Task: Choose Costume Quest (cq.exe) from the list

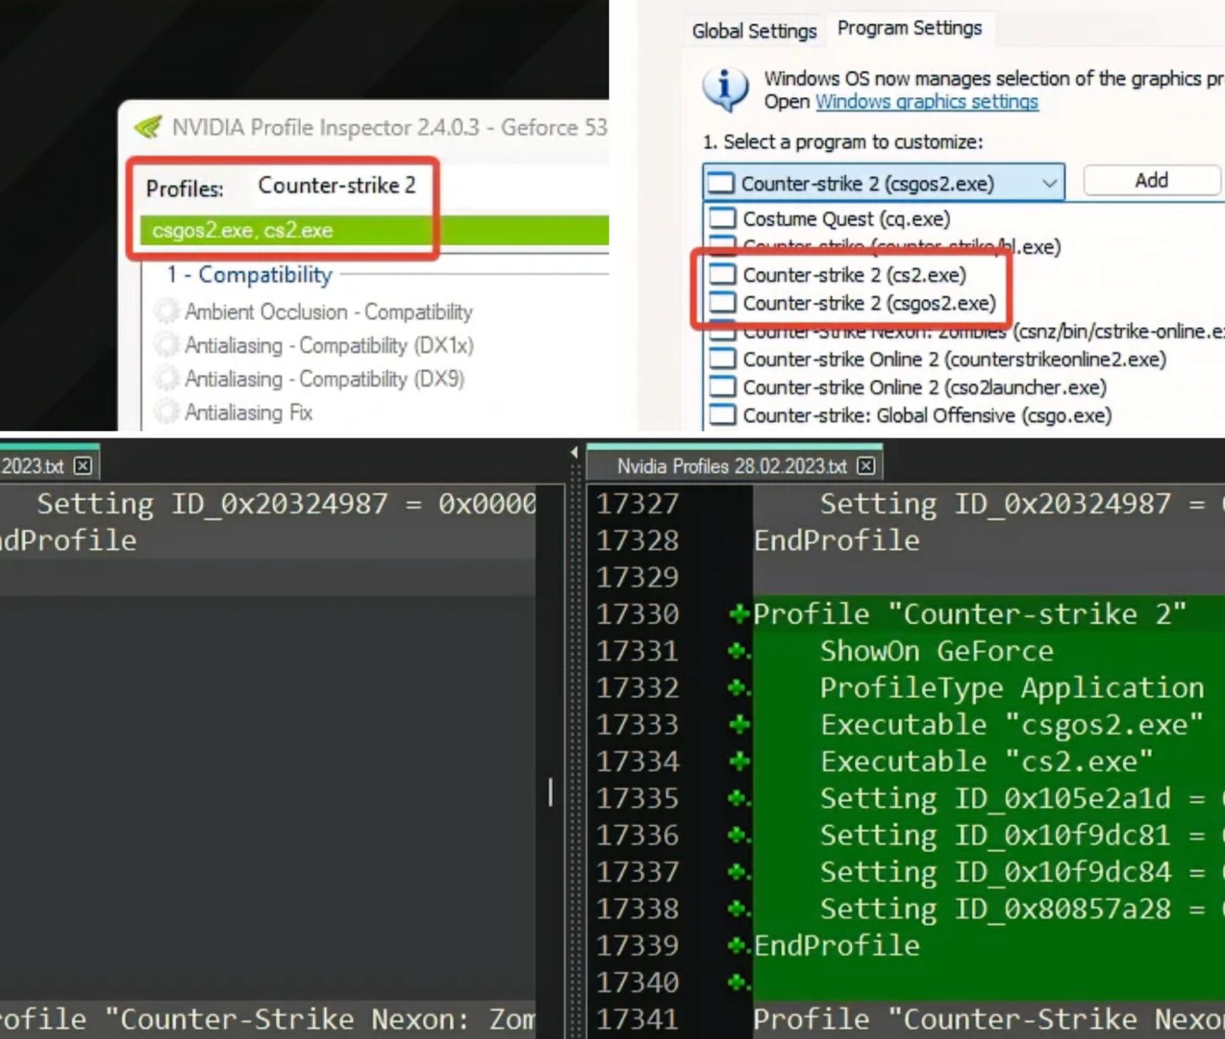Action: (846, 219)
